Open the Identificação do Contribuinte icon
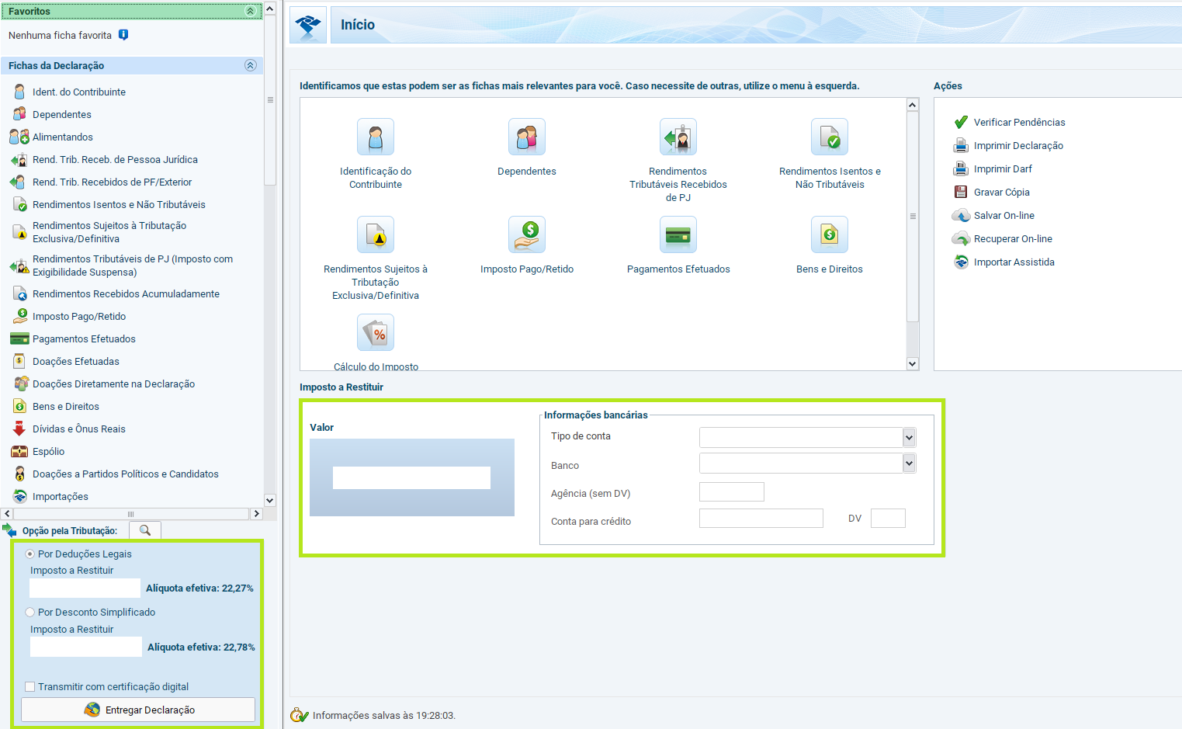Screen dimensions: 1182x729 point(376,137)
